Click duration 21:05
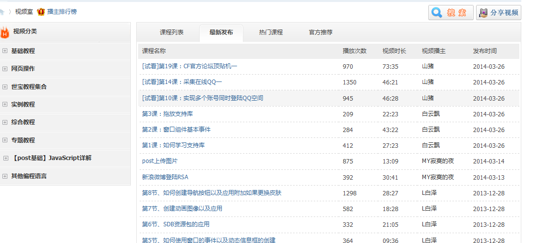 click(390, 225)
